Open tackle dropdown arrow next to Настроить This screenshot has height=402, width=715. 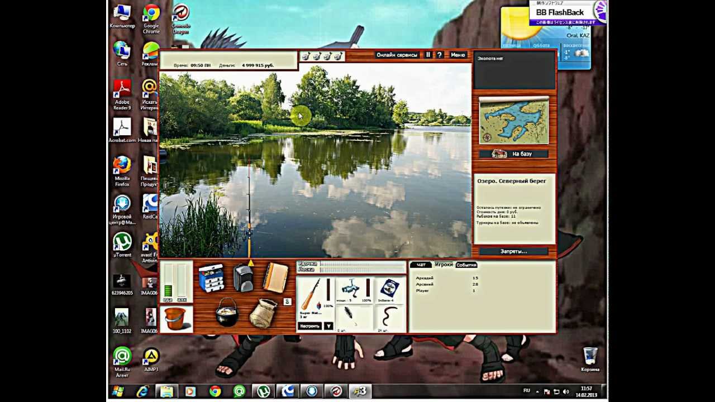(x=328, y=326)
